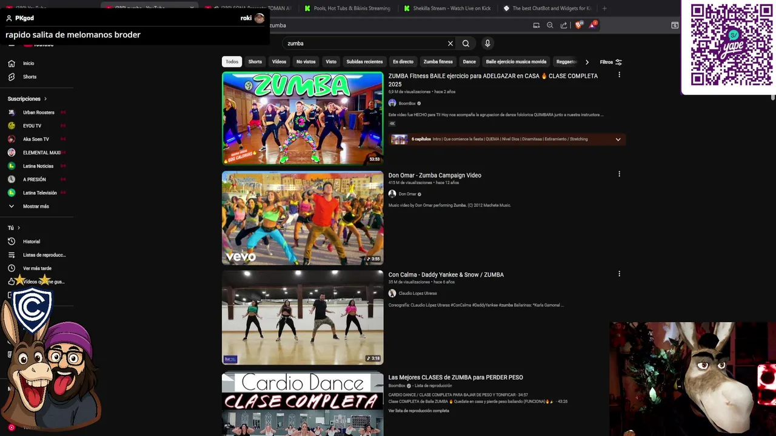Open sidebar panel icon at browser right
Viewport: 776px width, 436px height.
675,25
